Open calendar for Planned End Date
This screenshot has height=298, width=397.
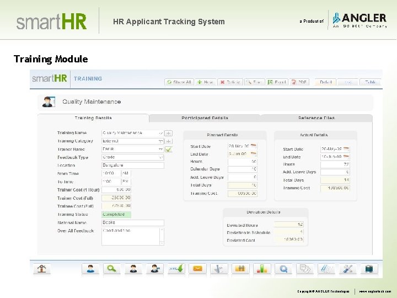pyautogui.click(x=254, y=153)
